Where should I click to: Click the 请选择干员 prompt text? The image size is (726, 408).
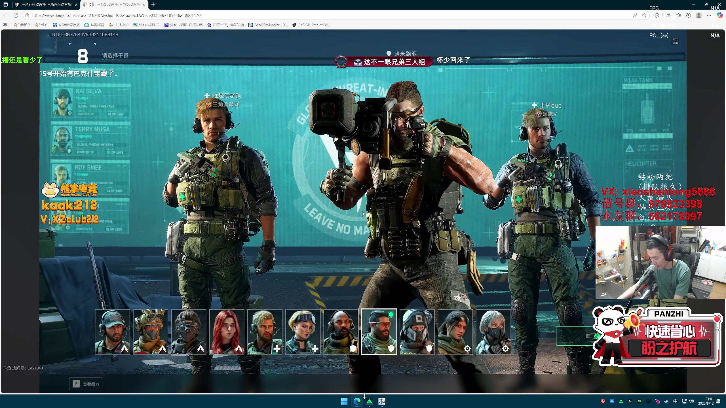pyautogui.click(x=115, y=55)
